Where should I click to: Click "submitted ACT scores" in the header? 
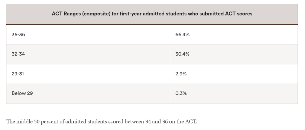click(228, 14)
